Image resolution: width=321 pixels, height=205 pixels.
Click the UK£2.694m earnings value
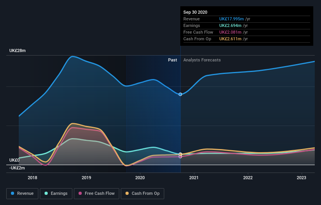230,25
